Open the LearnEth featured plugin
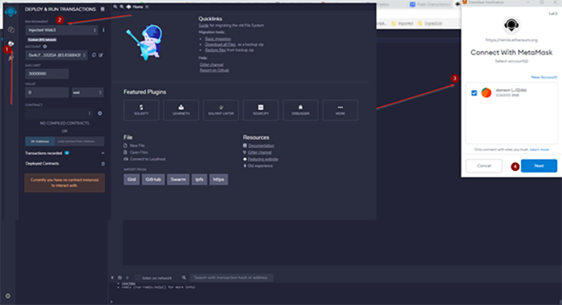Image resolution: width=562 pixels, height=305 pixels. tap(181, 110)
